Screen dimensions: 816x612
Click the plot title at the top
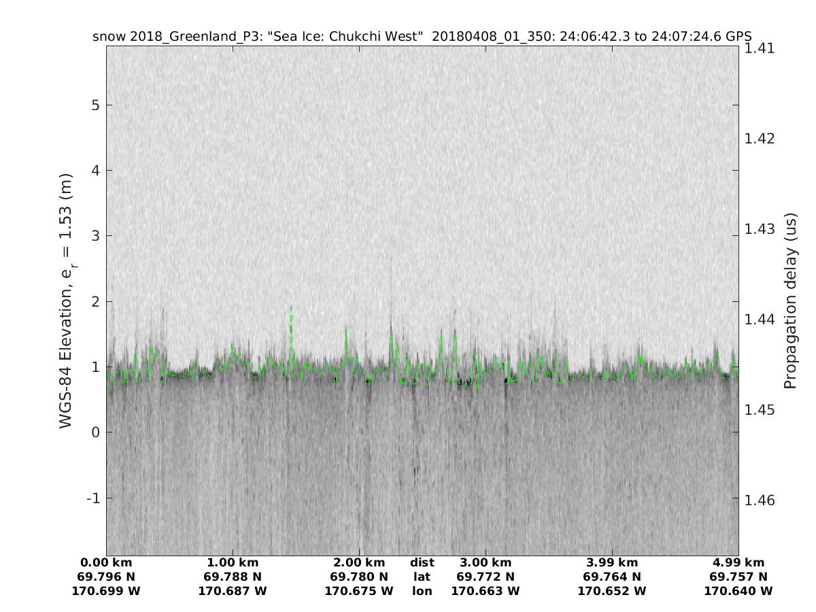point(422,37)
